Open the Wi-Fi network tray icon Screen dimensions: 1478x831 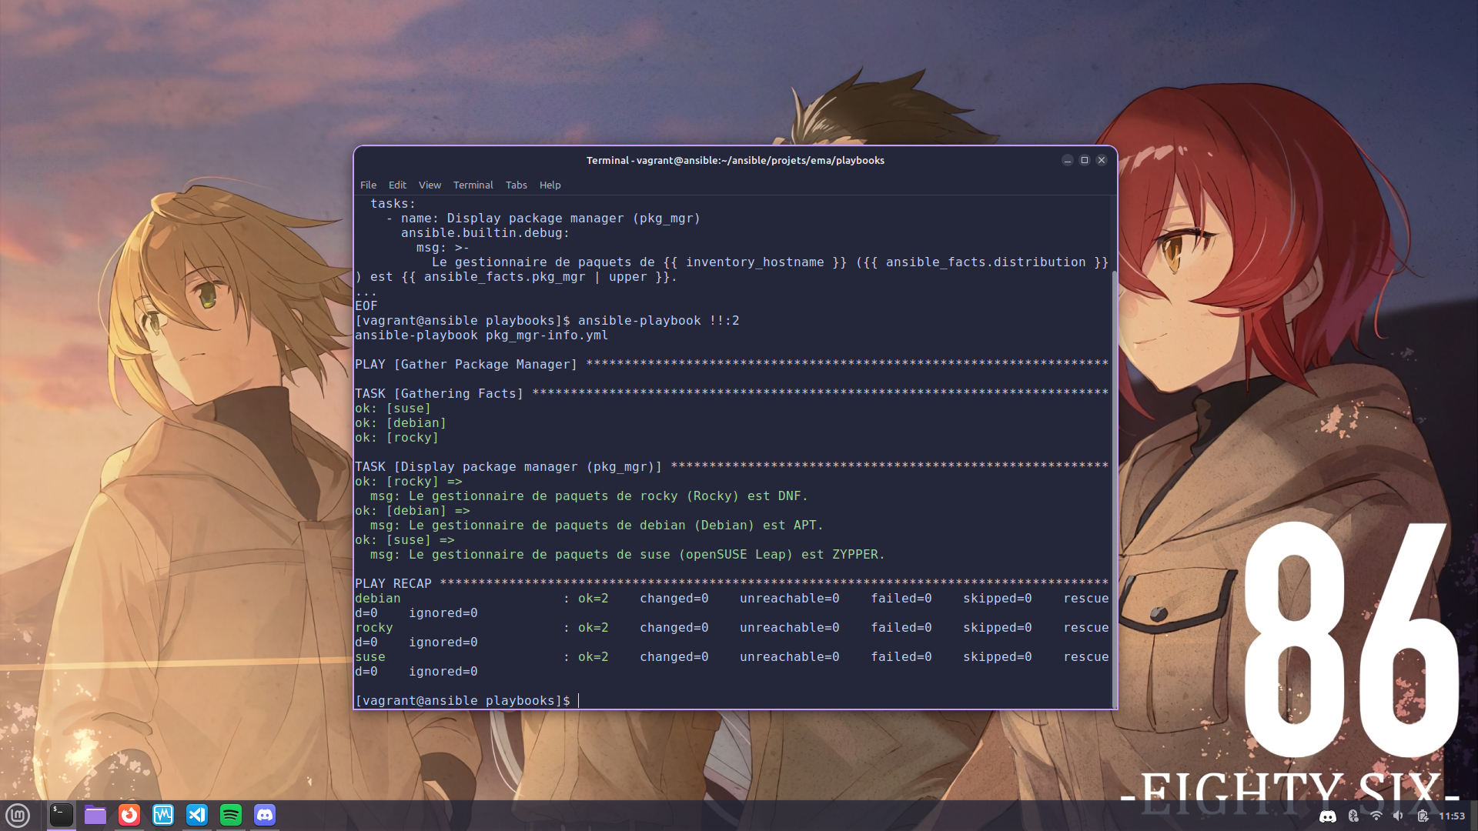coord(1376,816)
